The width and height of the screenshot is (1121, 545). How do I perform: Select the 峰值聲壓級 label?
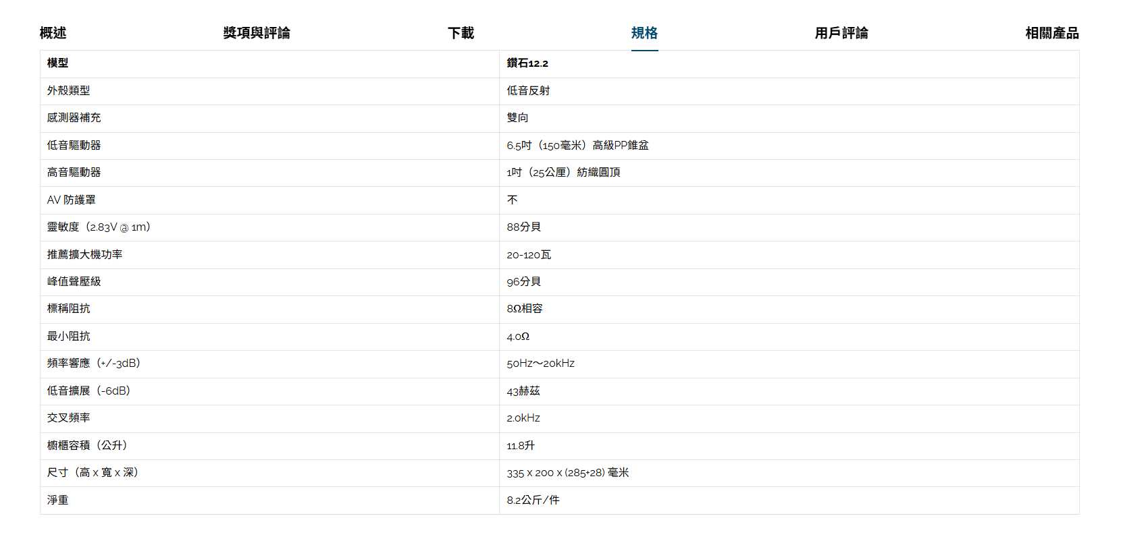pos(74,281)
